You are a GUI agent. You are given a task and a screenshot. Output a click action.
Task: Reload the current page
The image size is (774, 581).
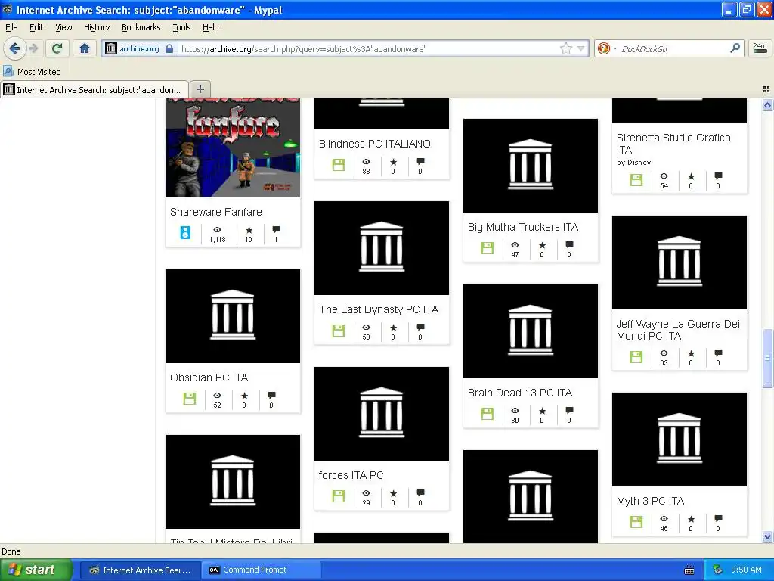click(57, 48)
